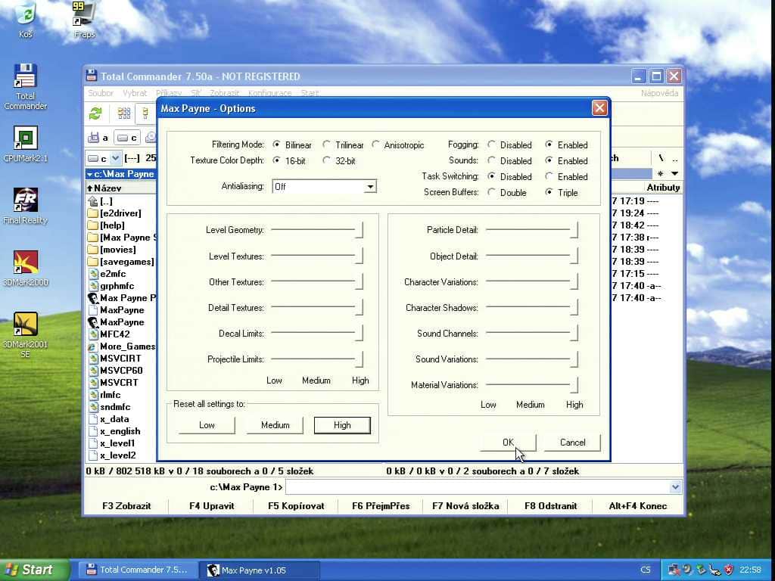Viewport: 775px width, 581px height.
Task: Click the Particle Detail slider handle
Action: pyautogui.click(x=574, y=230)
